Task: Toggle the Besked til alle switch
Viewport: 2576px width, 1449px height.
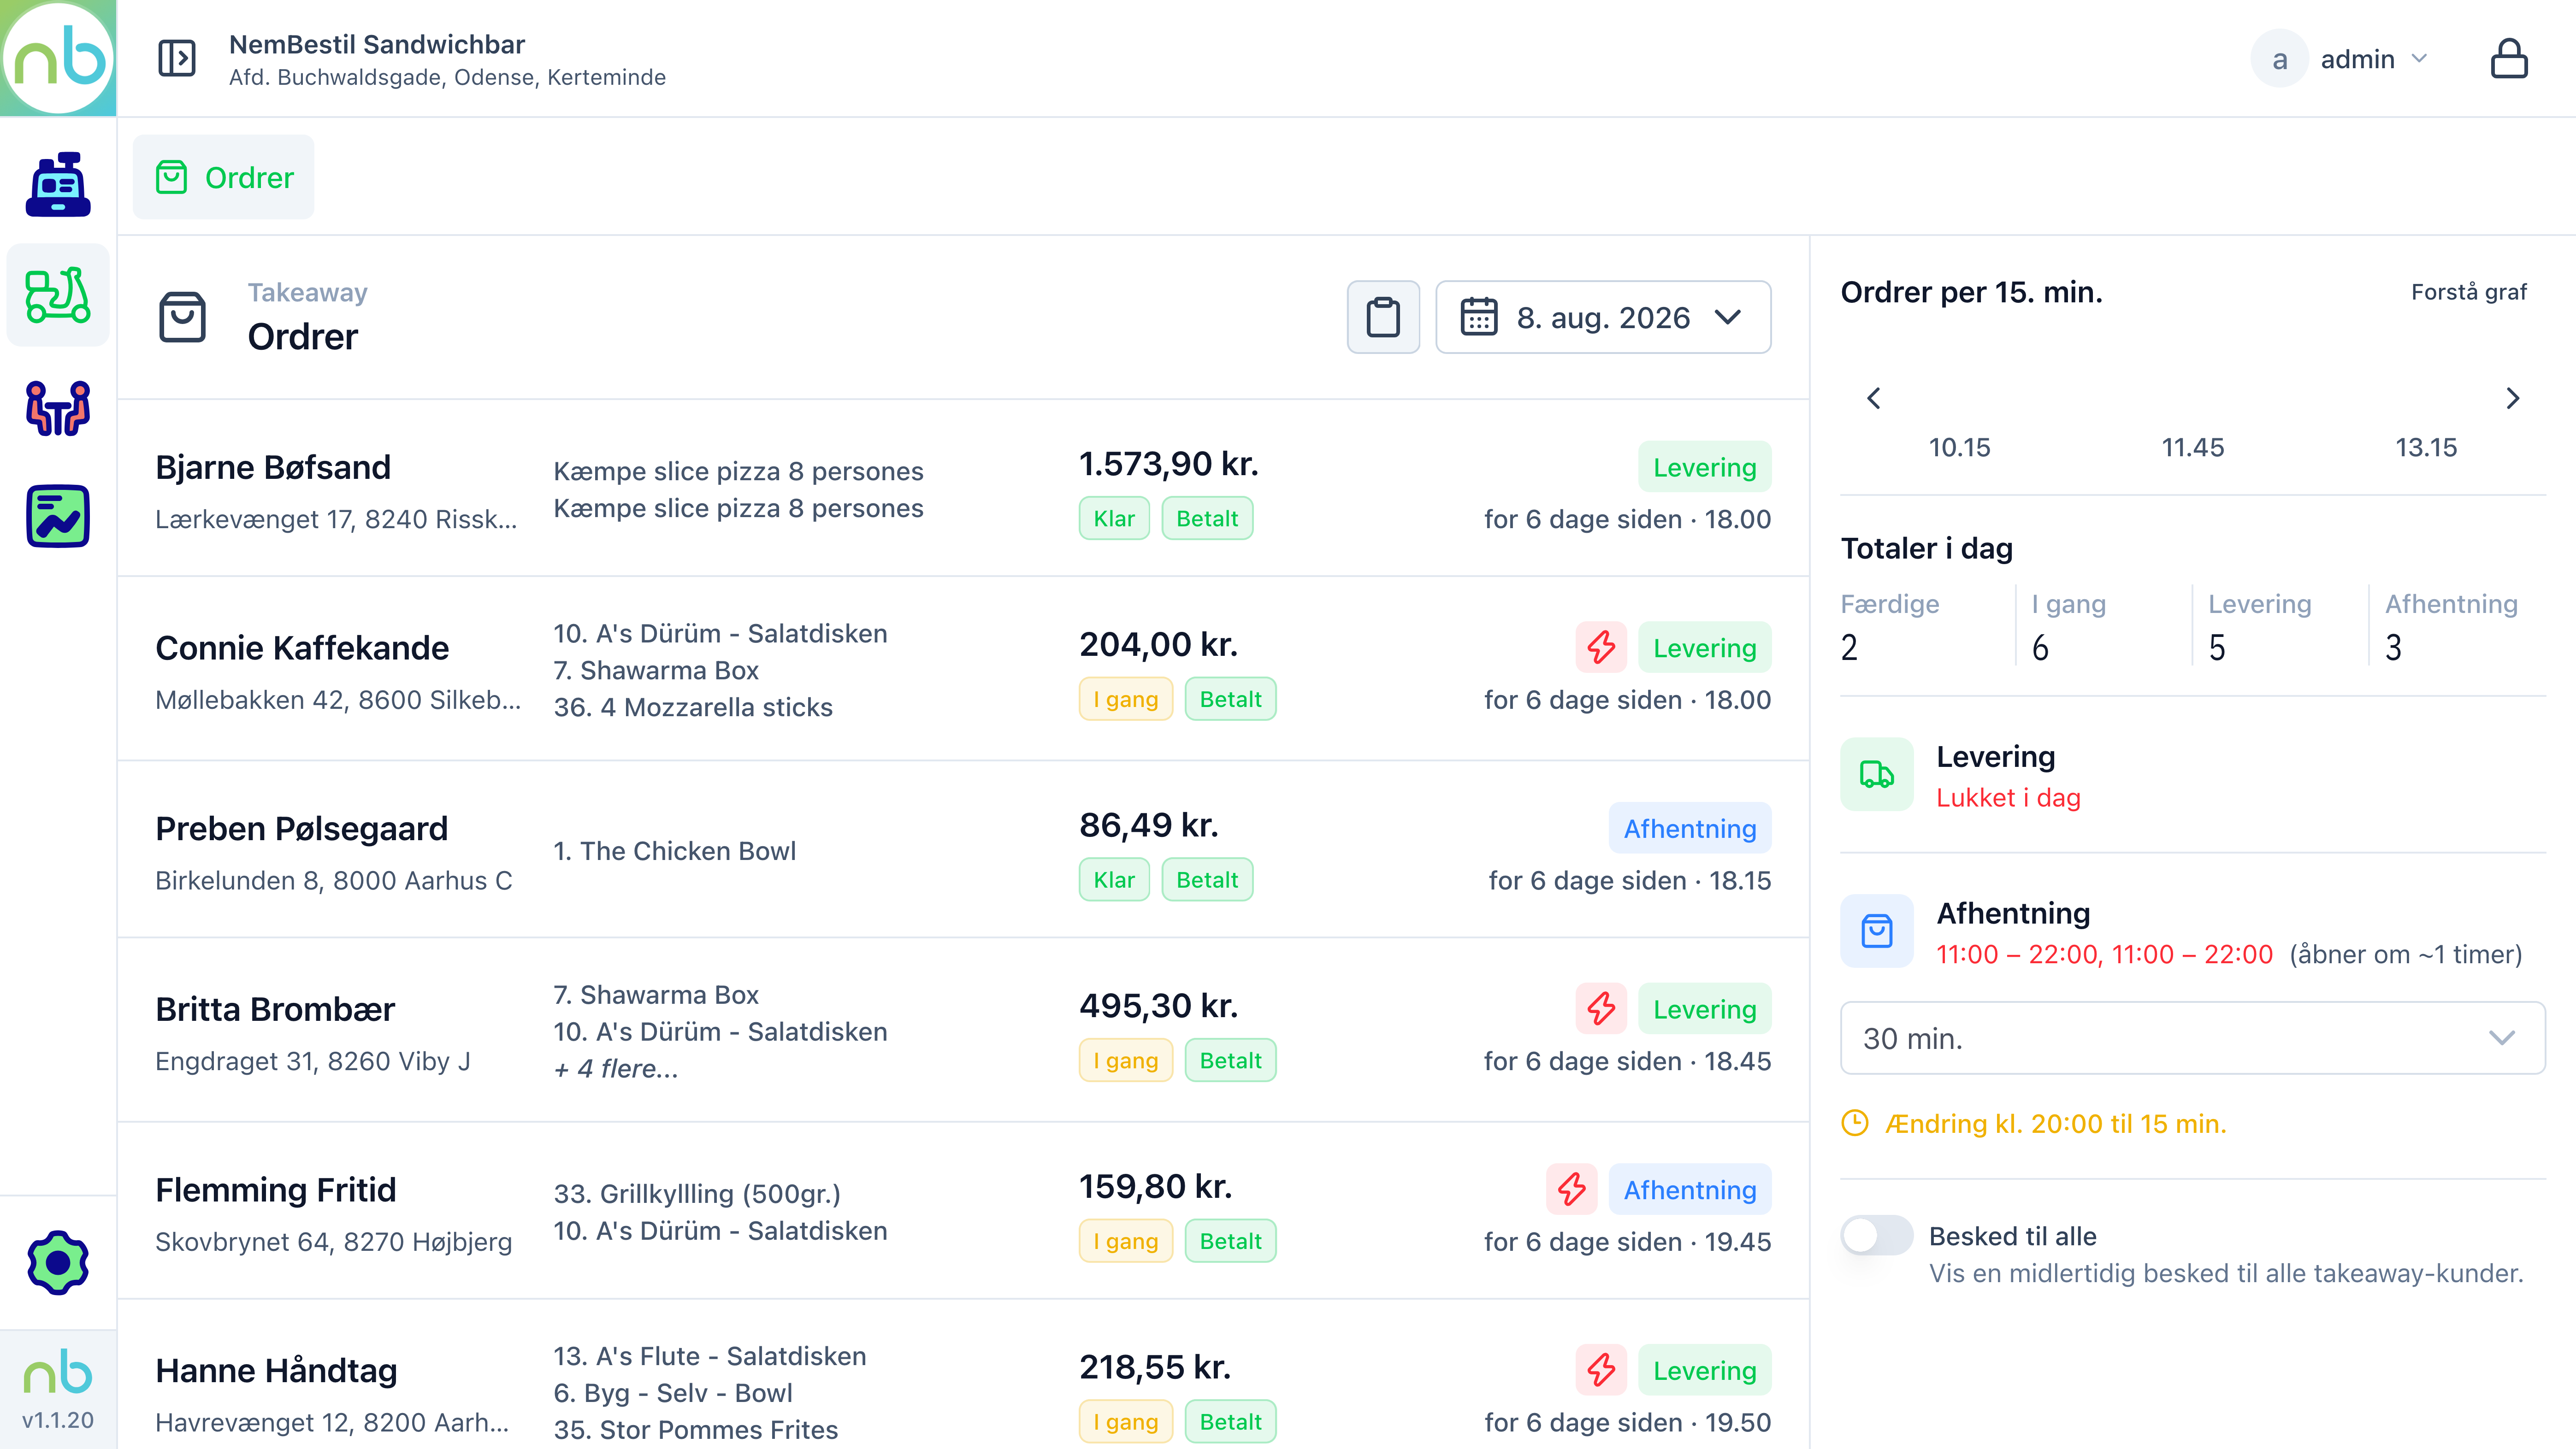Action: 1877,1235
